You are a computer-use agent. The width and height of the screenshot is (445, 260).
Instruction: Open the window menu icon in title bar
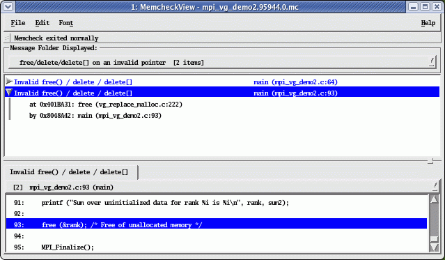(8, 6)
